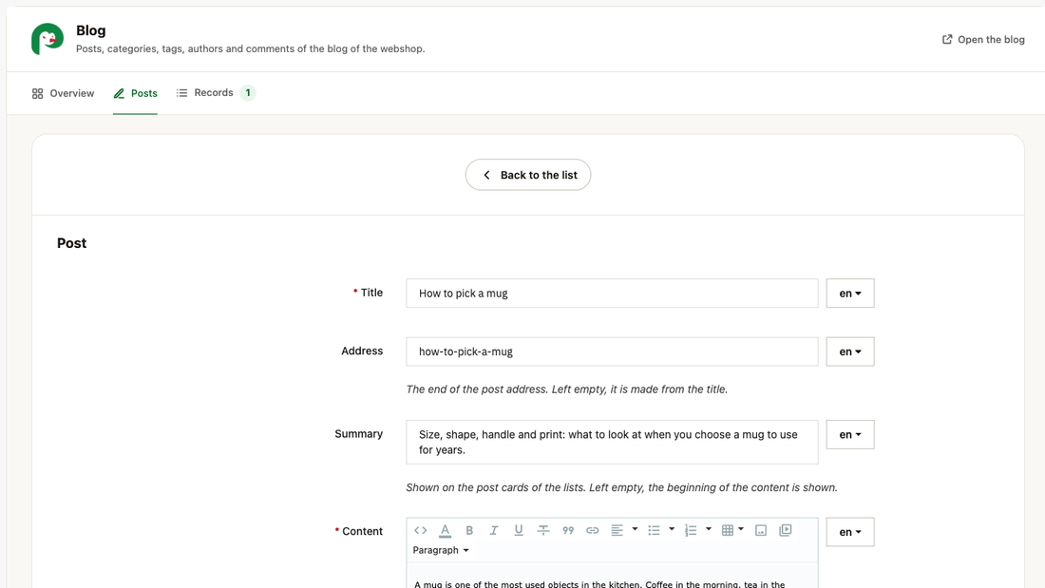
Task: Switch to the Records tab
Action: 216,93
